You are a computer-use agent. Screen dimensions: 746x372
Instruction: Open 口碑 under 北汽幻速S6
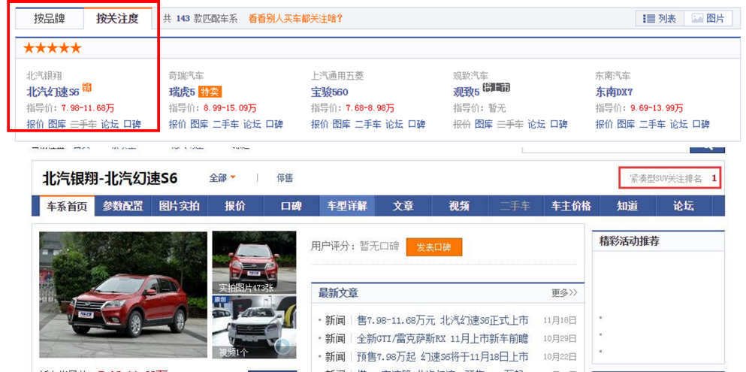pos(131,124)
